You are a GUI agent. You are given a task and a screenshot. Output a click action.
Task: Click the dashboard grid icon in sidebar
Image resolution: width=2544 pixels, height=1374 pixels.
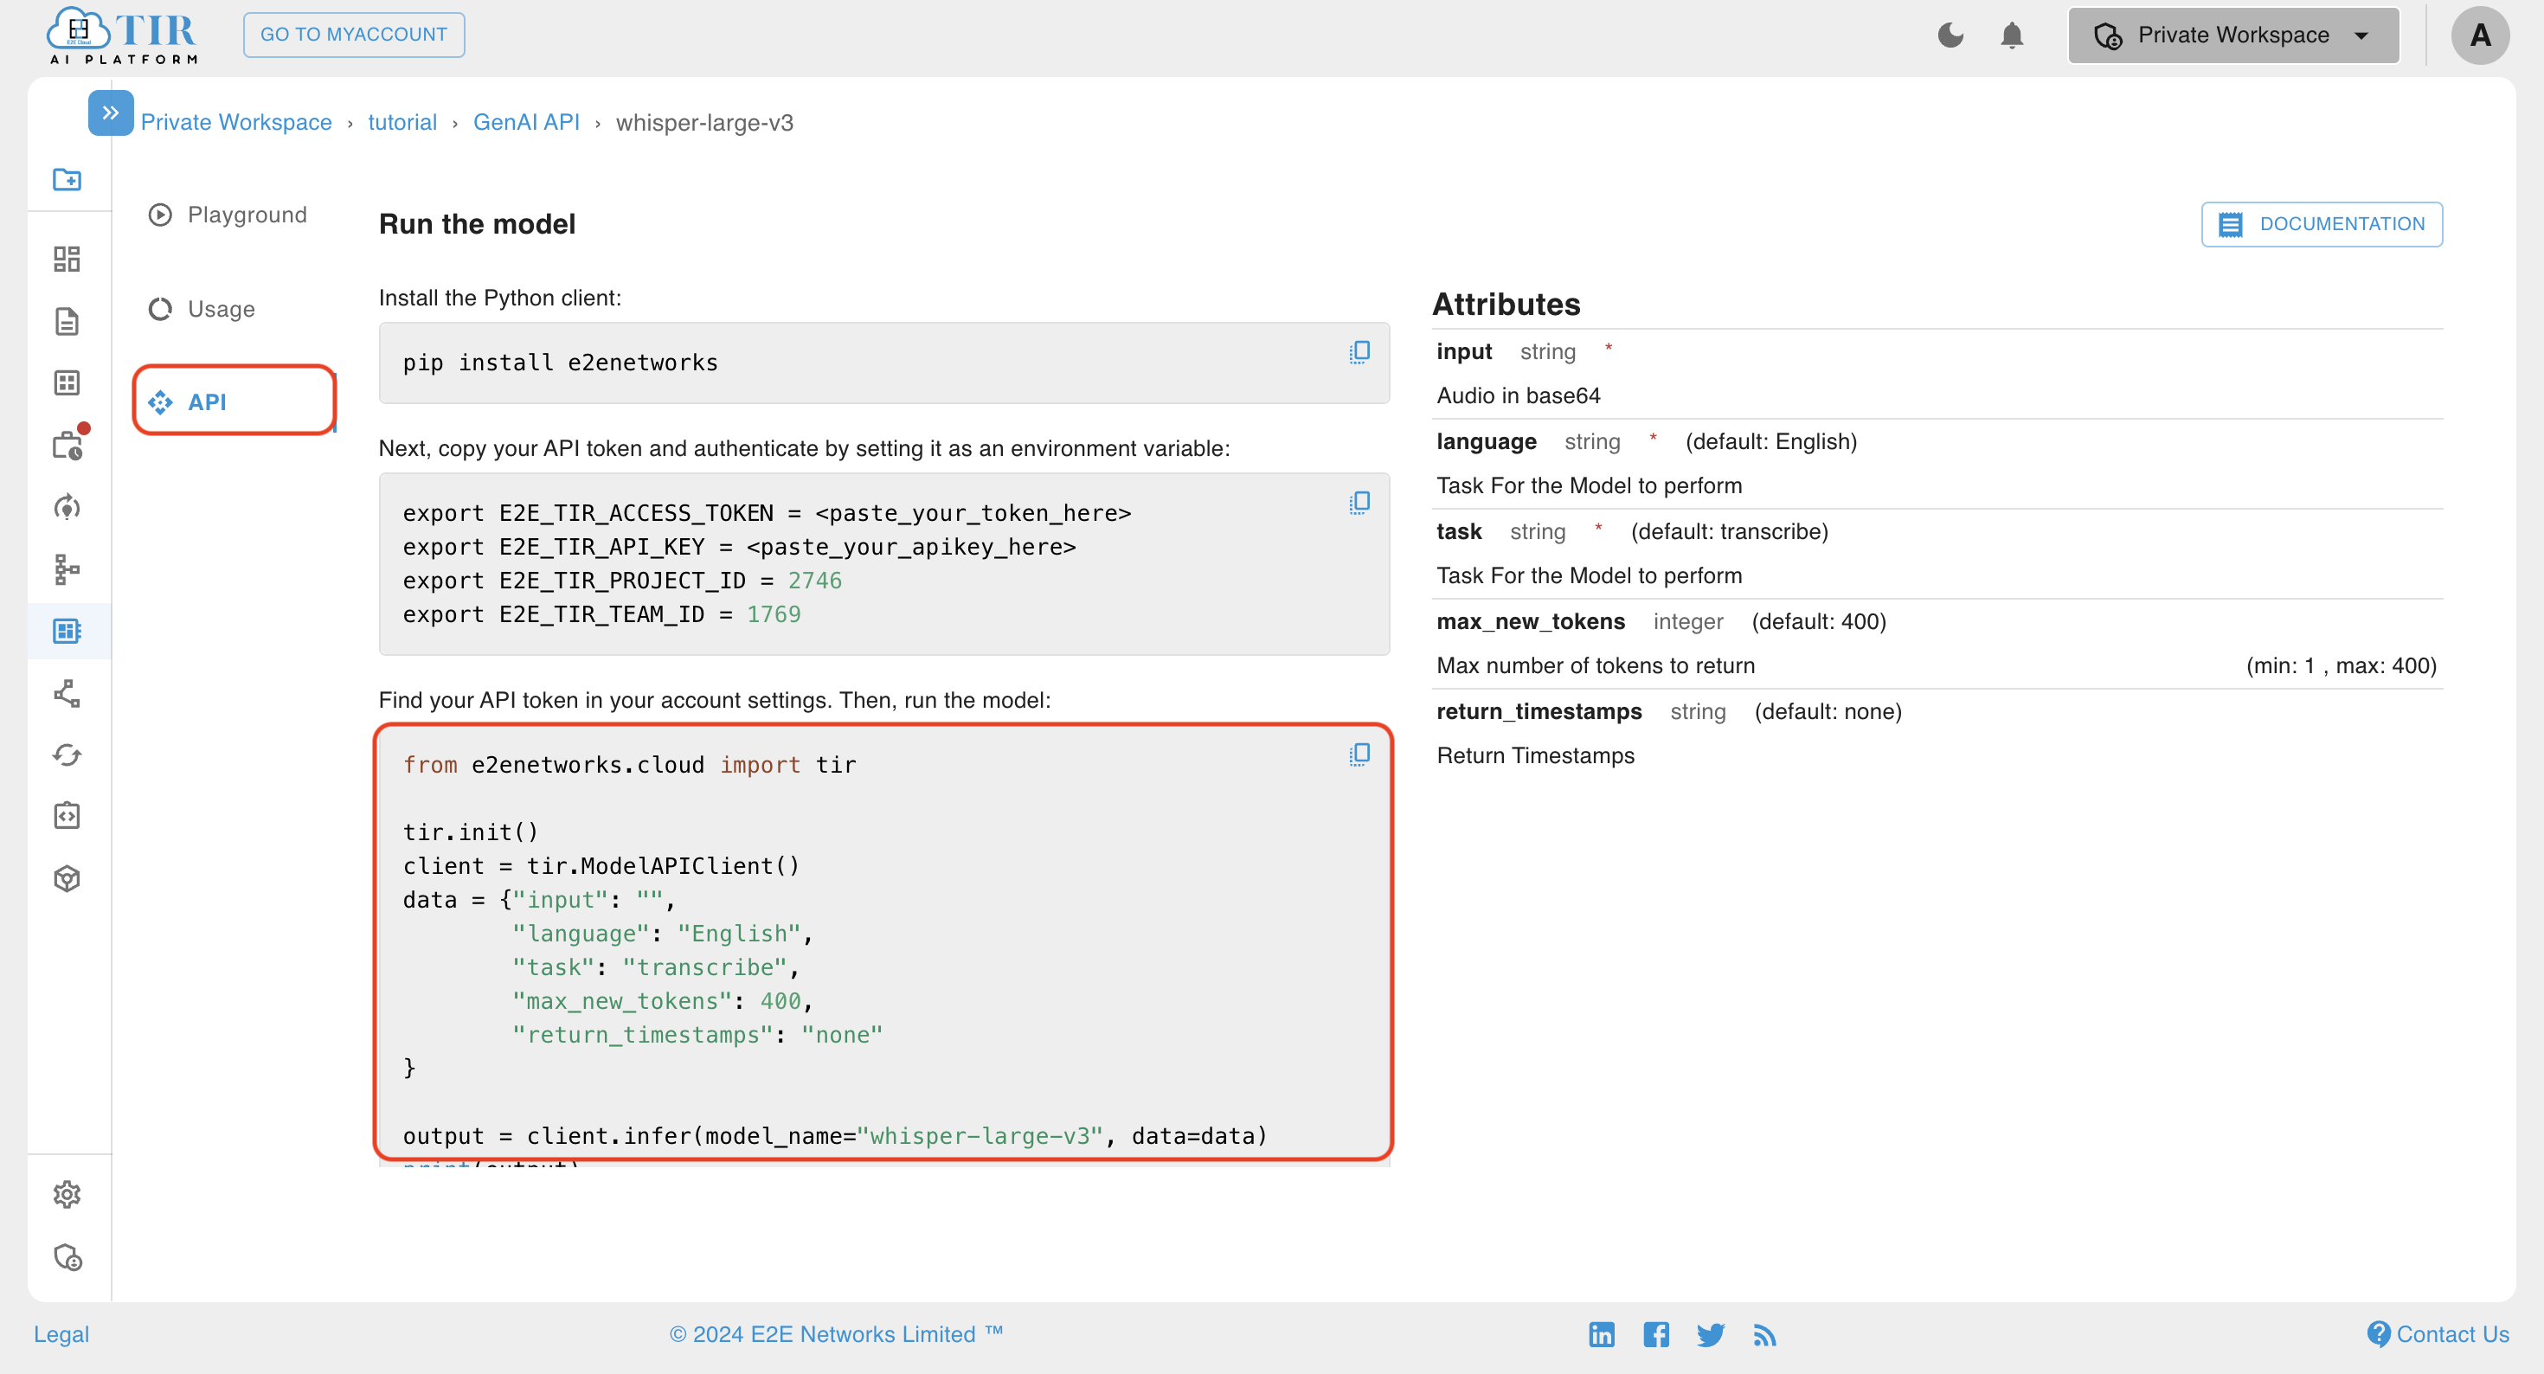click(67, 259)
